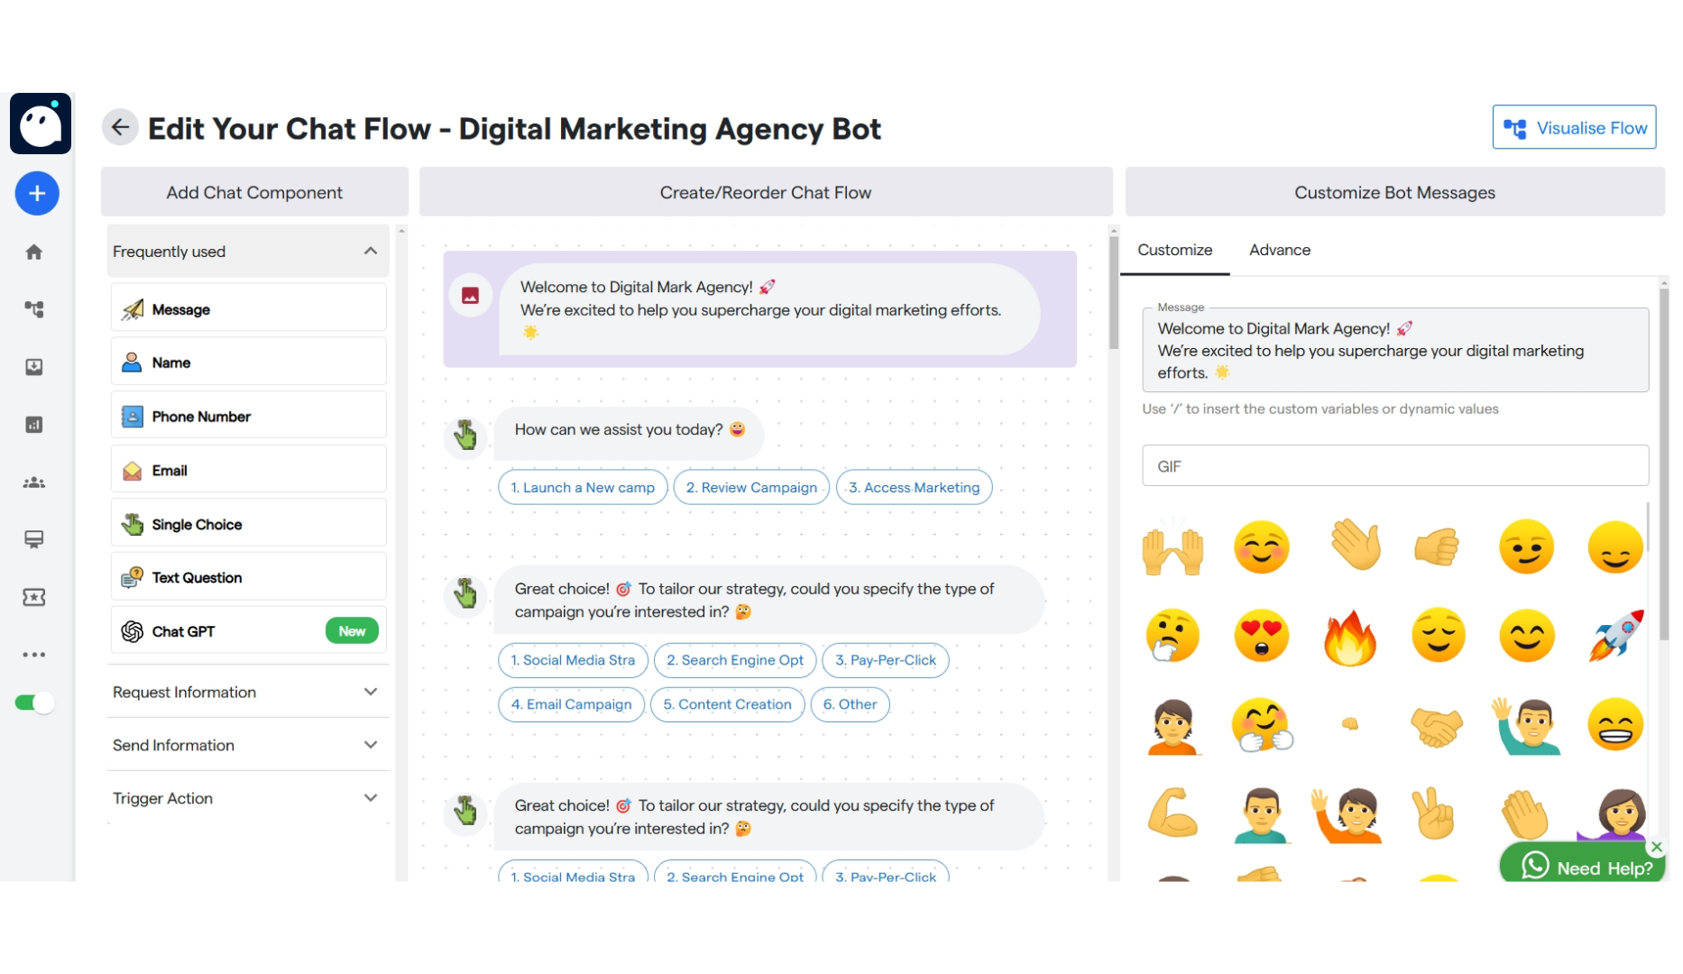Click the bot logo icon in the sidebar
This screenshot has width=1683, height=974.
pos(40,124)
